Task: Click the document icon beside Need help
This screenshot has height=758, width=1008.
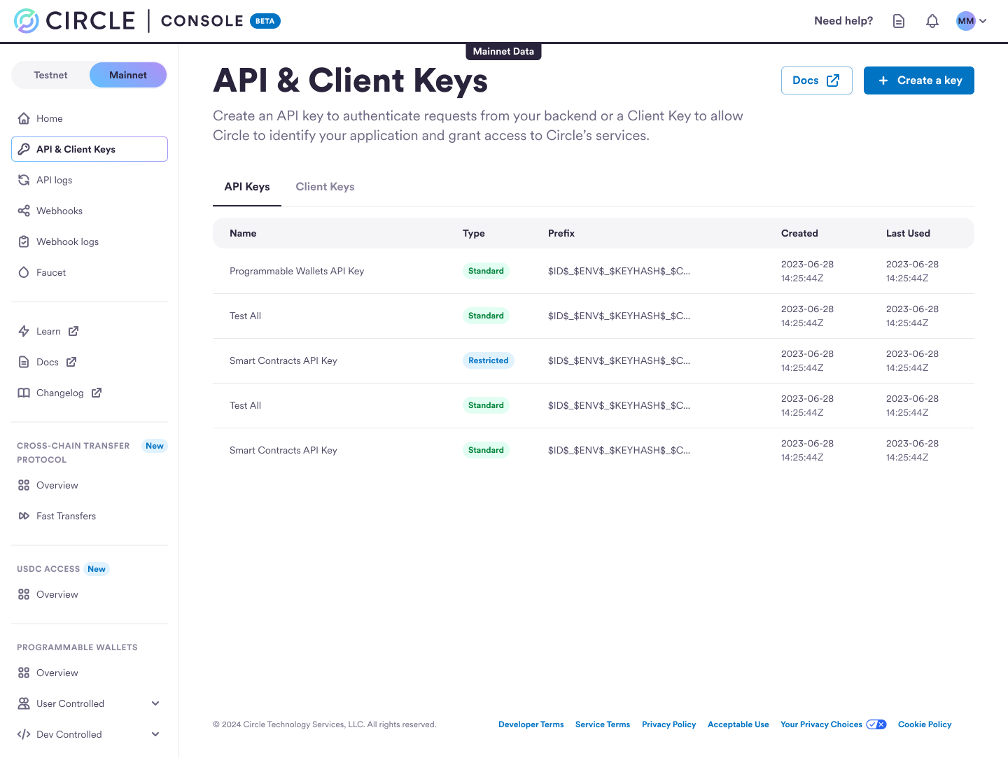Action: click(x=899, y=21)
